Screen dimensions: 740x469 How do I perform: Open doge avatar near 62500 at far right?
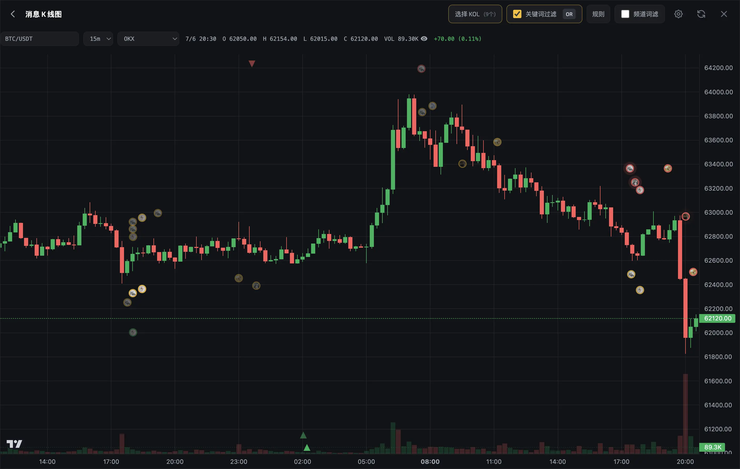coord(693,272)
